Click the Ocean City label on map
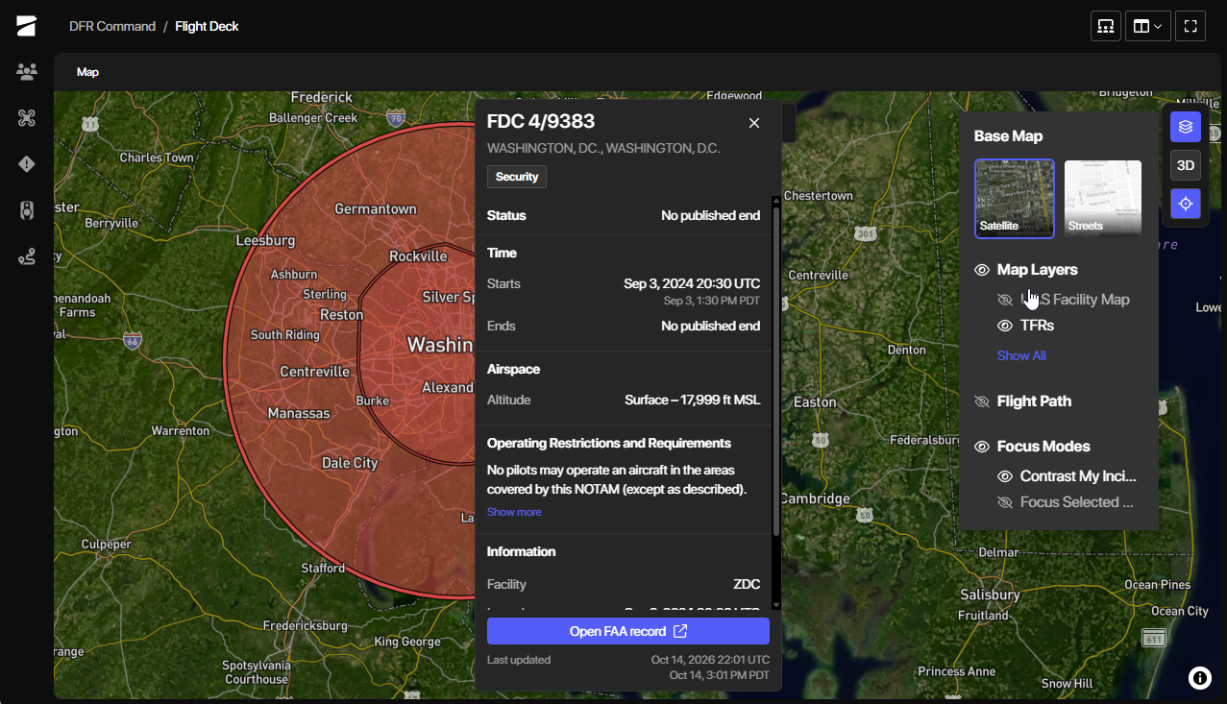The image size is (1227, 704). click(1180, 611)
